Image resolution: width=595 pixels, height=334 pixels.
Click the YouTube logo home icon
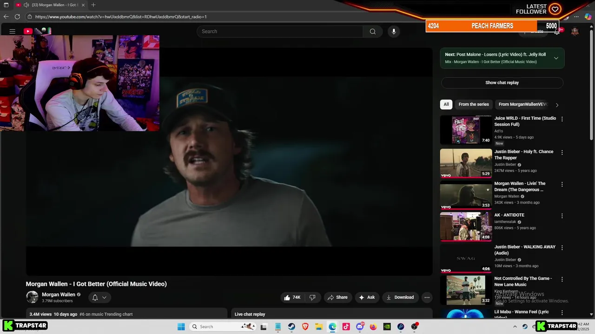click(28, 31)
